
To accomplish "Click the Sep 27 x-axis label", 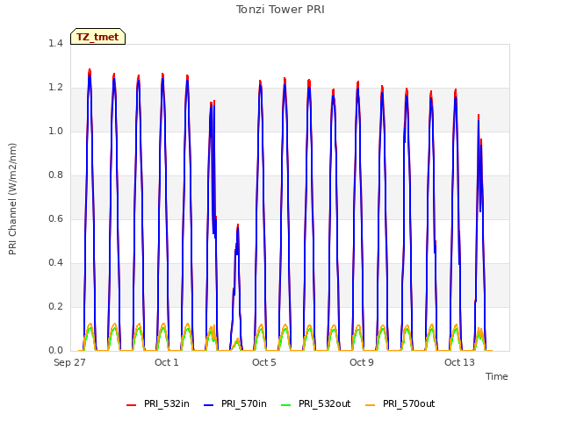I will pyautogui.click(x=69, y=362).
